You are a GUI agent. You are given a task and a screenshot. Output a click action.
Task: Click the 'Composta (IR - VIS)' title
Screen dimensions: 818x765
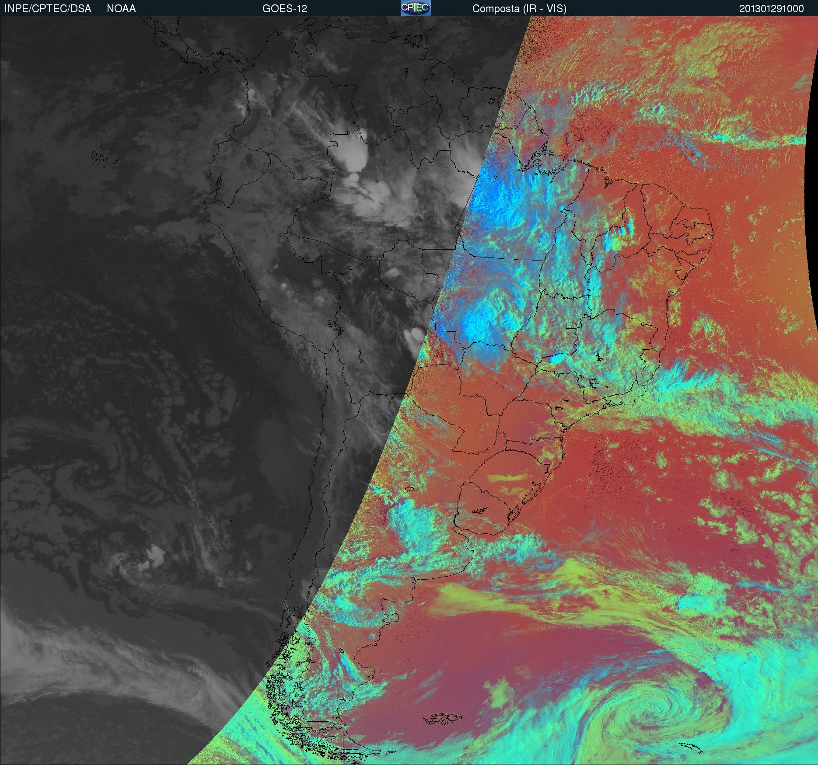(519, 9)
